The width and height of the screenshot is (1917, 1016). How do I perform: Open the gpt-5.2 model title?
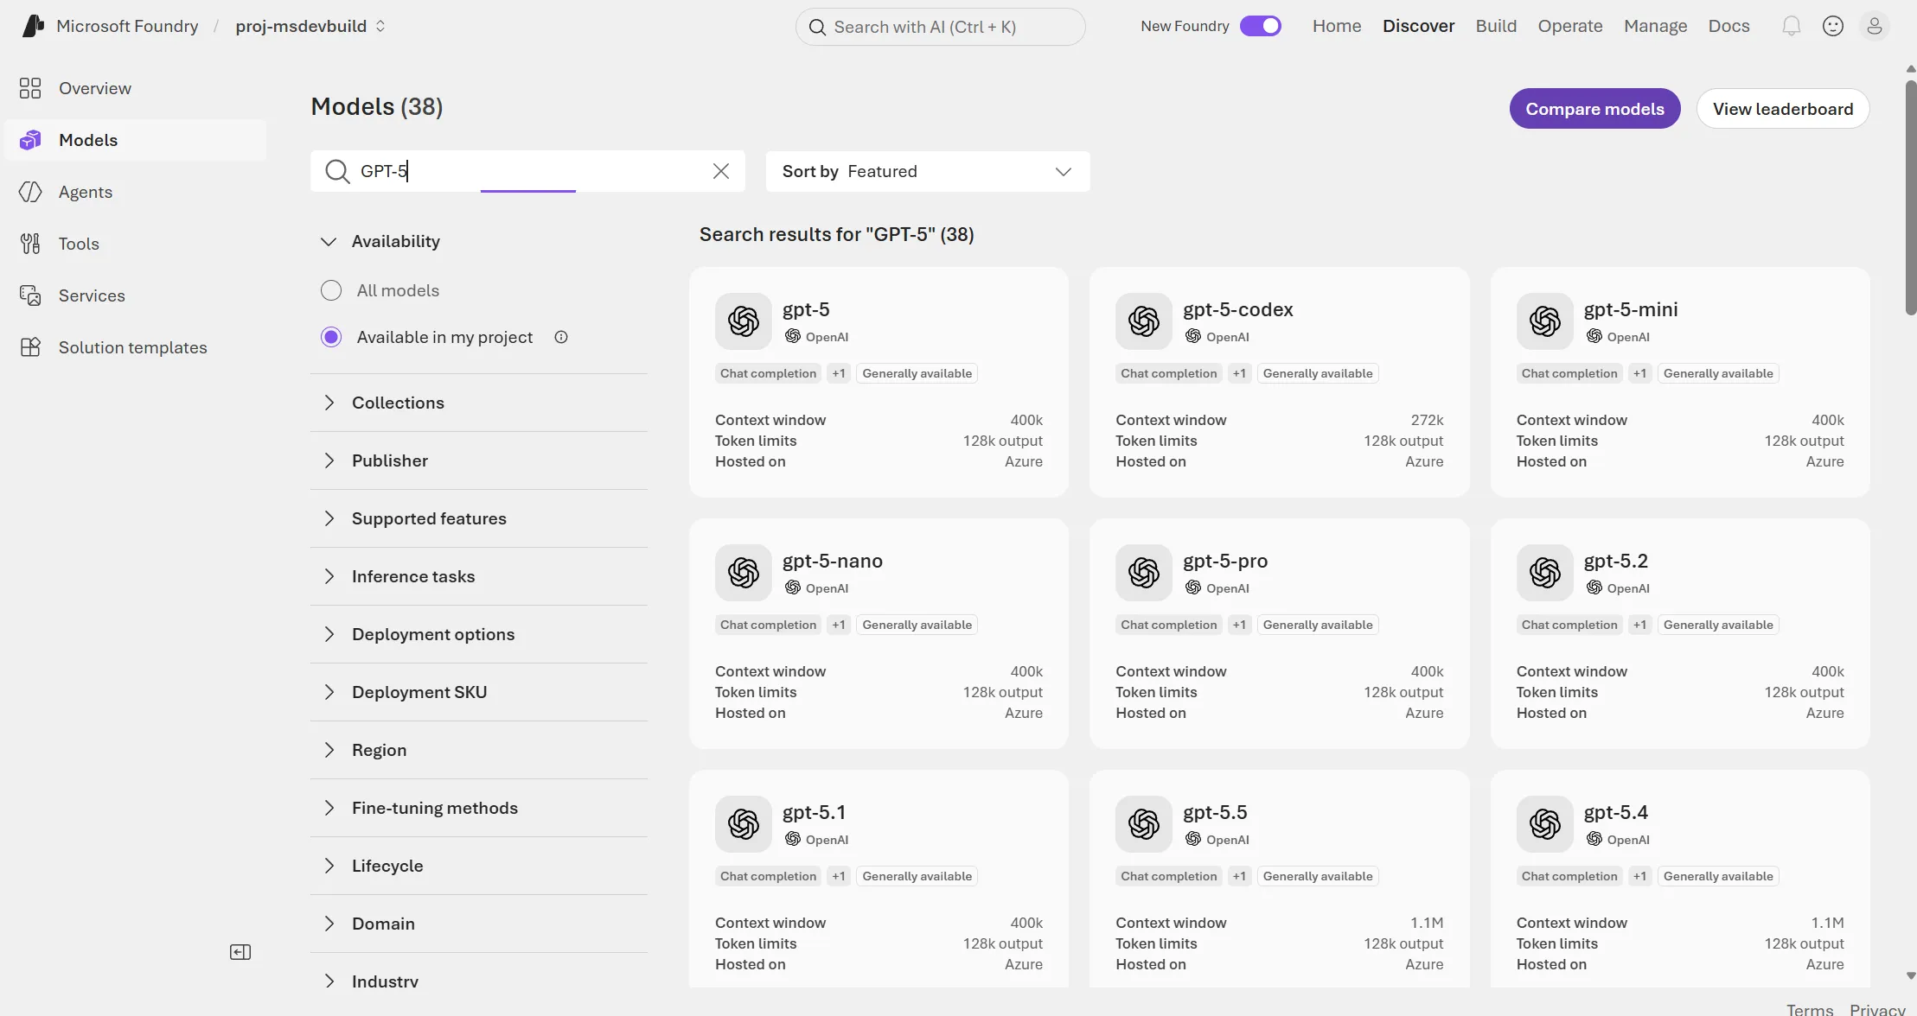1615,561
